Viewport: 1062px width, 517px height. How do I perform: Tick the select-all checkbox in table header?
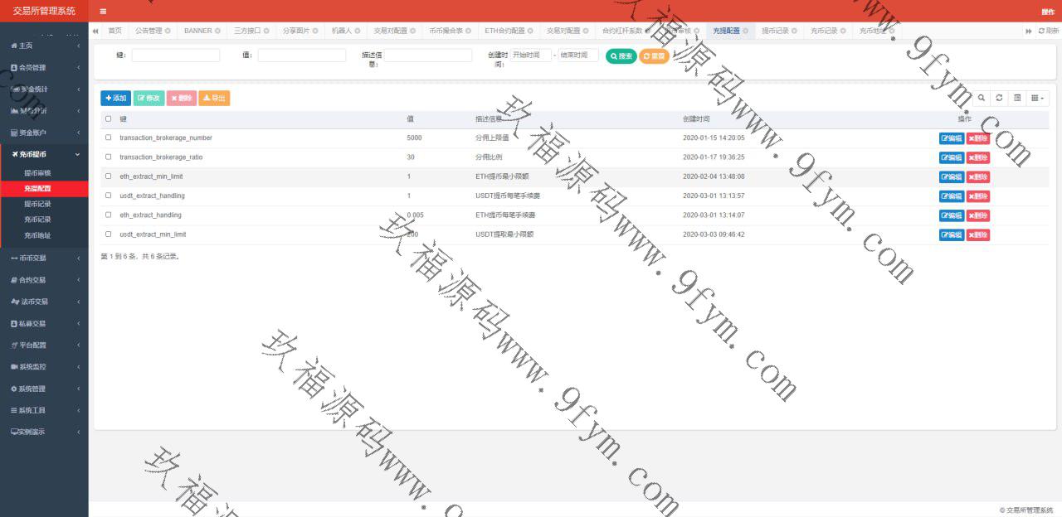pos(108,118)
